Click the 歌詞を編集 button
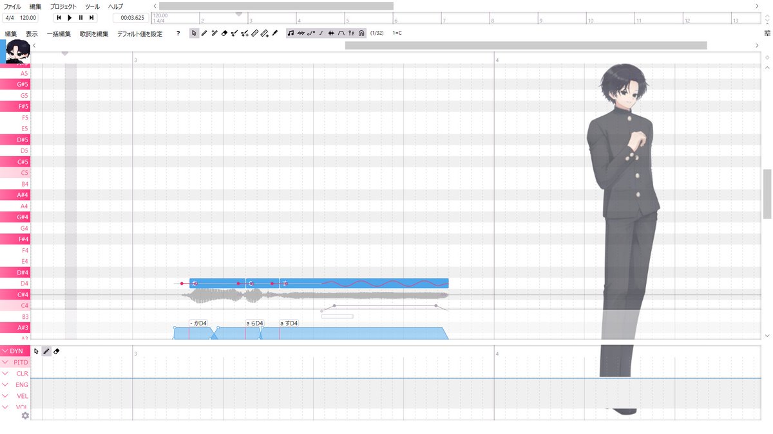This screenshot has width=773, height=434. point(94,33)
